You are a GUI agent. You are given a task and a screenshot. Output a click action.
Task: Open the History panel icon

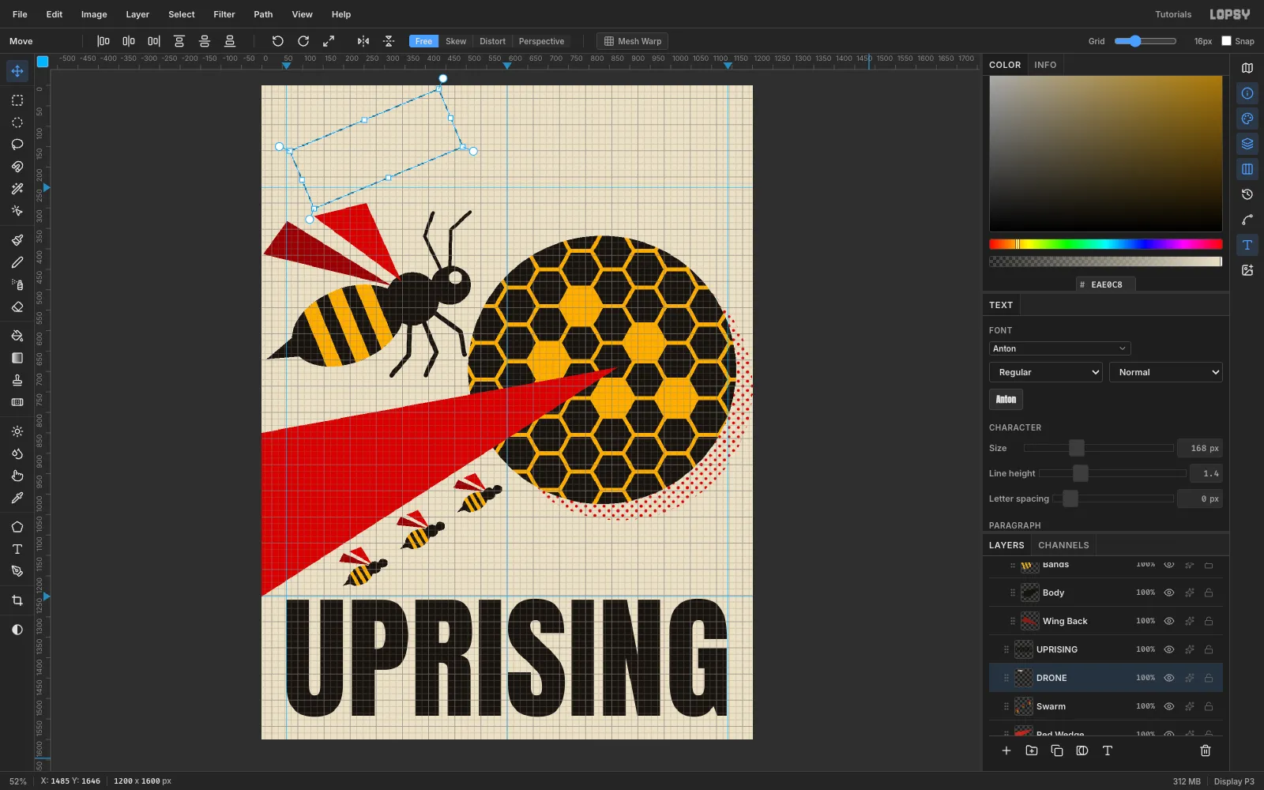1247,194
